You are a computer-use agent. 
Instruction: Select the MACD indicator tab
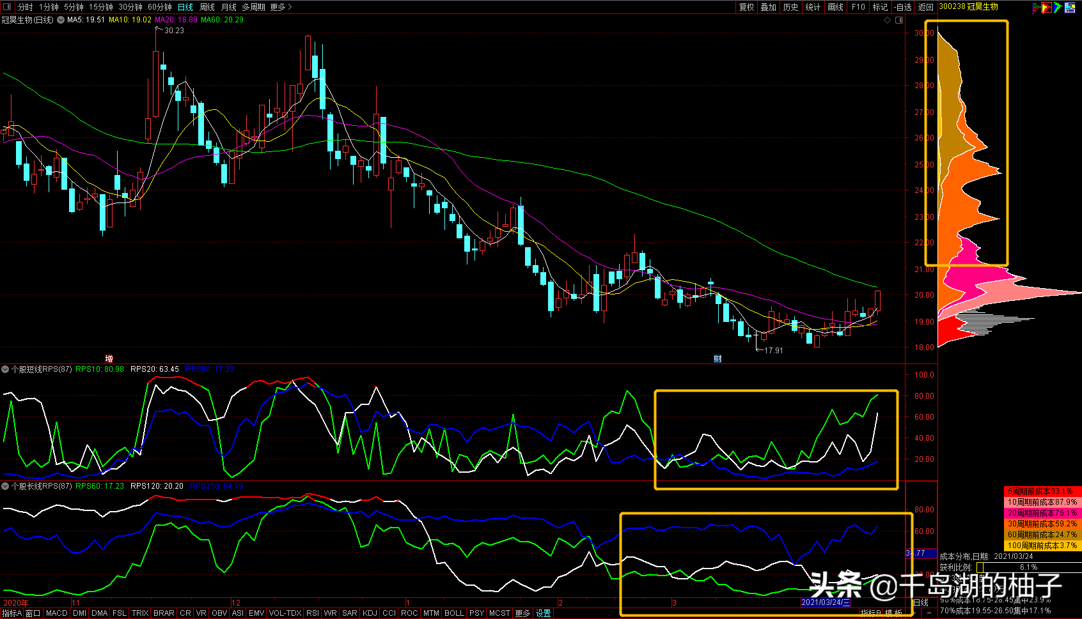click(56, 613)
